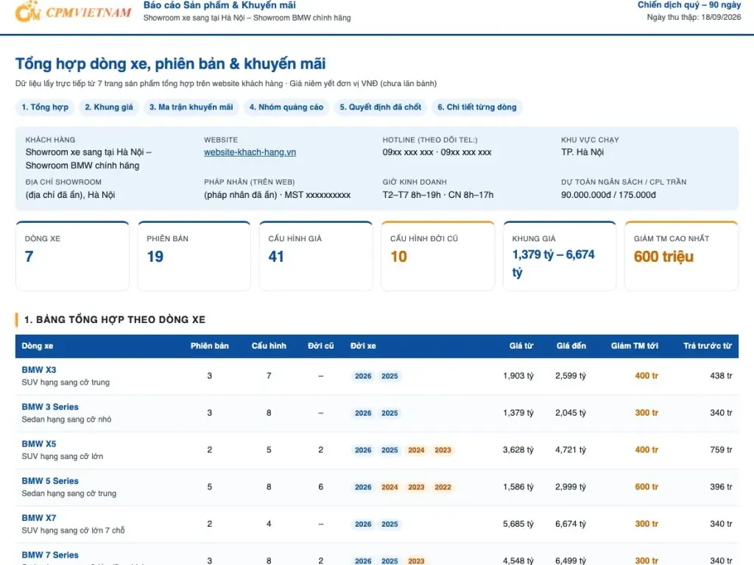Click the '400 tr' discount in BMW X3 row
Image resolution: width=754 pixels, height=565 pixels.
point(646,376)
